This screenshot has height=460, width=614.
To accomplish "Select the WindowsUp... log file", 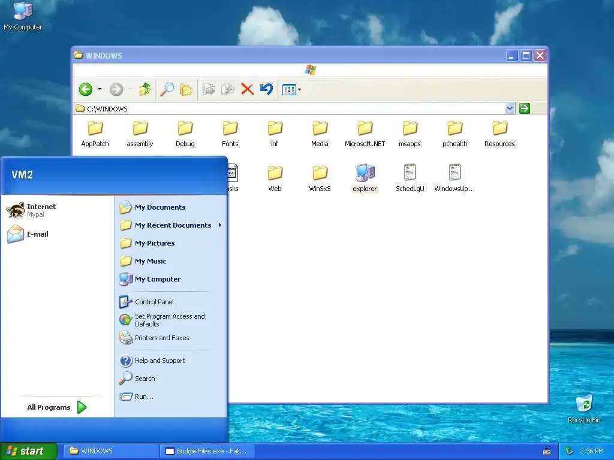I will 455,178.
